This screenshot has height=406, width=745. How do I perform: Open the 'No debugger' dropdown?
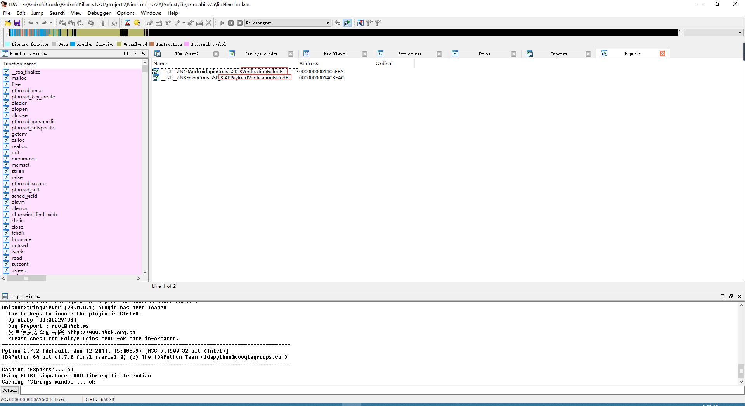pos(327,23)
